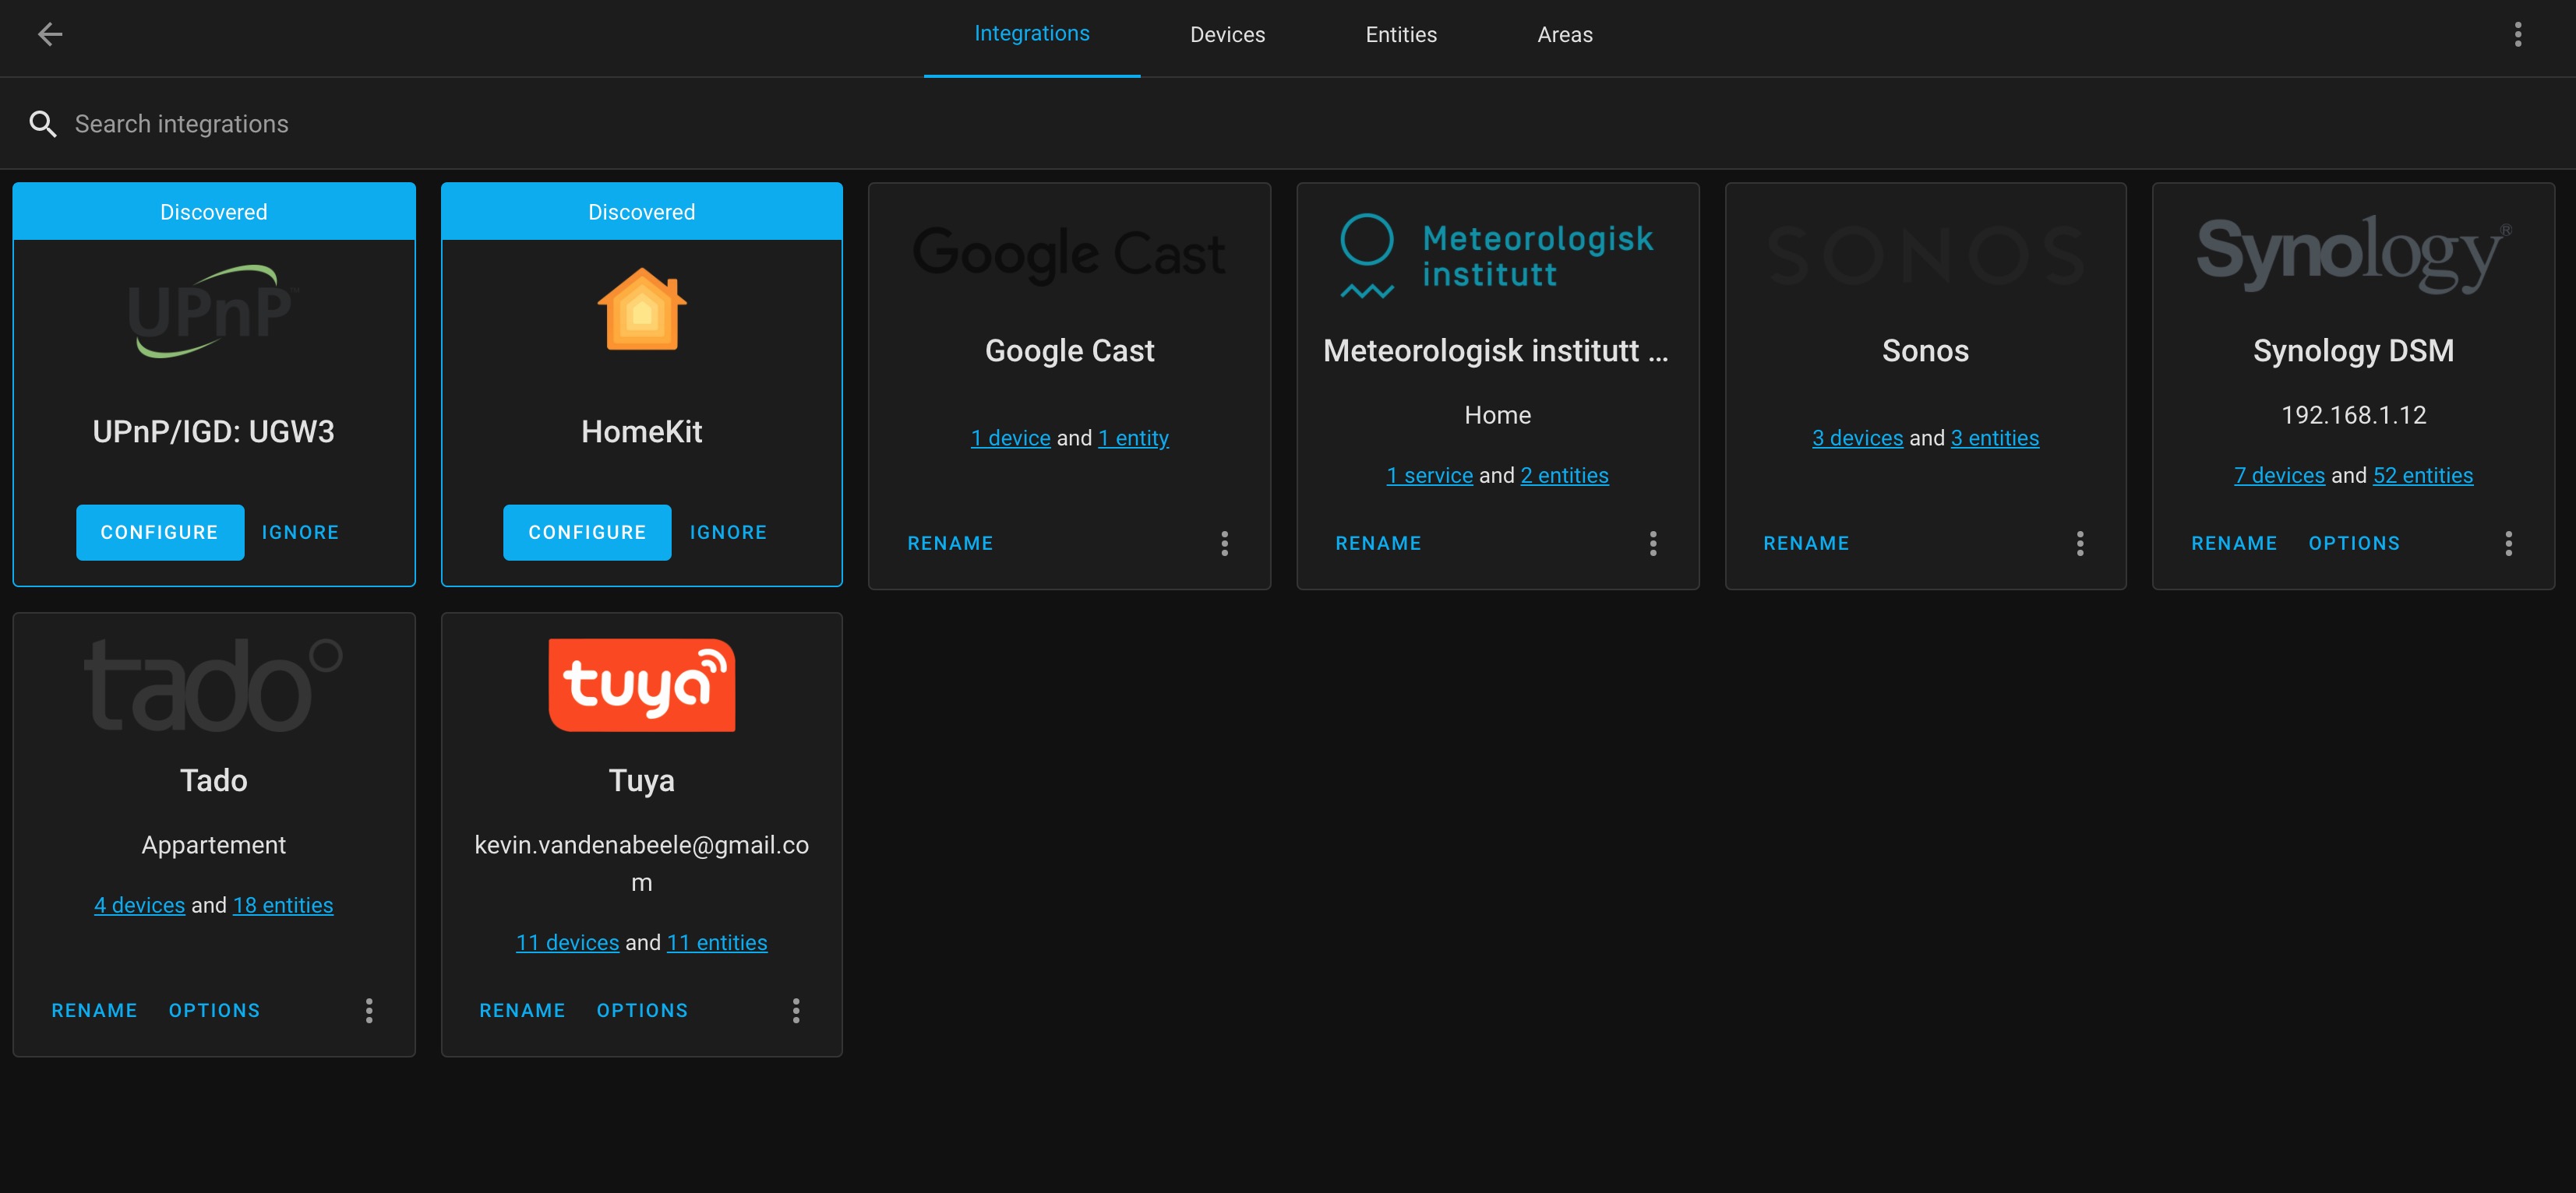
Task: Rename the Sonos integration
Action: pyautogui.click(x=1806, y=544)
